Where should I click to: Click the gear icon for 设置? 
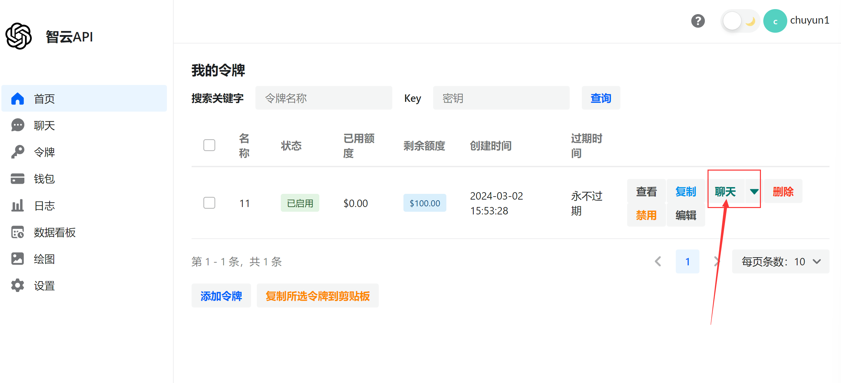[18, 286]
